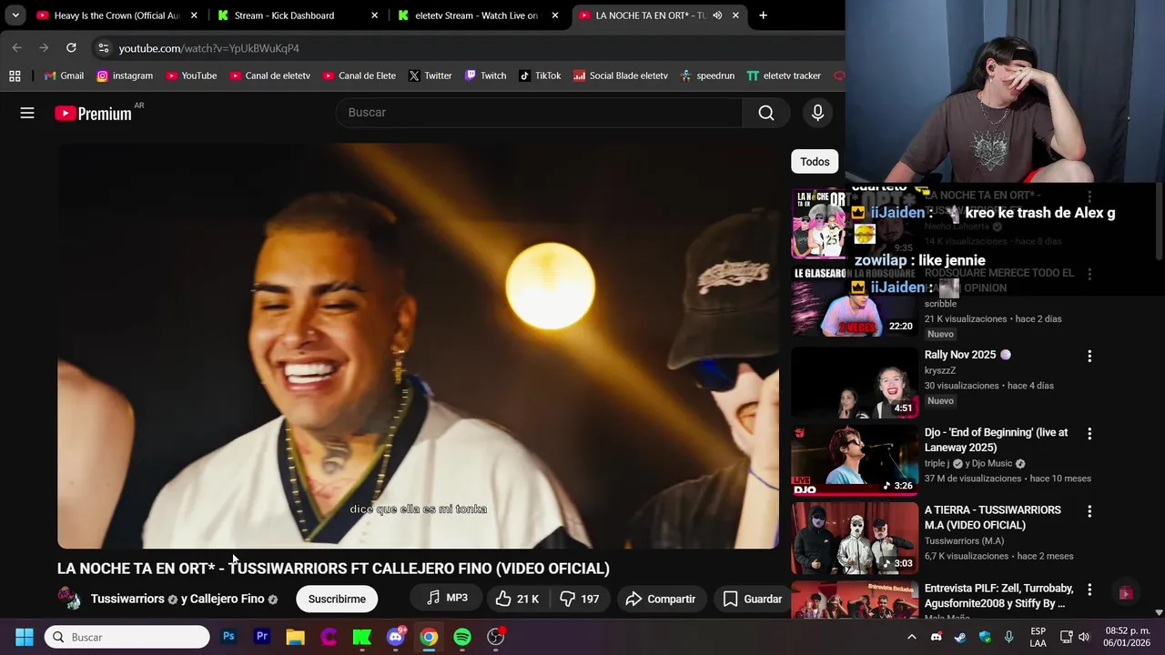Click the video title LA NOCHE TA EN ORT
Screen dimensions: 1165x655
point(333,569)
